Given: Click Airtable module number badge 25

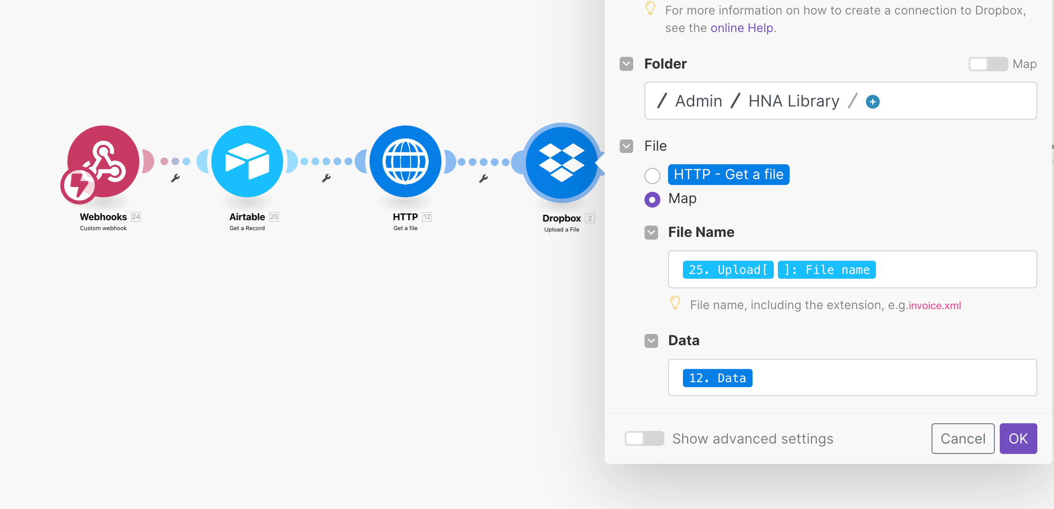Looking at the screenshot, I should point(274,217).
